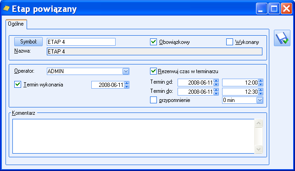Increase the Termin do date
Viewport: 295px width, 171px height.
click(216, 90)
